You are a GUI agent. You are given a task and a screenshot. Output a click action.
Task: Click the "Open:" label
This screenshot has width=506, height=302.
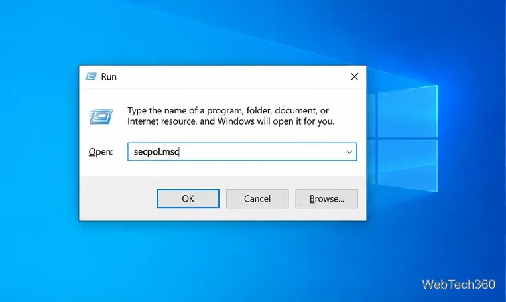101,152
